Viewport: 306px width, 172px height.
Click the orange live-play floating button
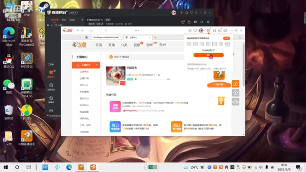coord(236,84)
